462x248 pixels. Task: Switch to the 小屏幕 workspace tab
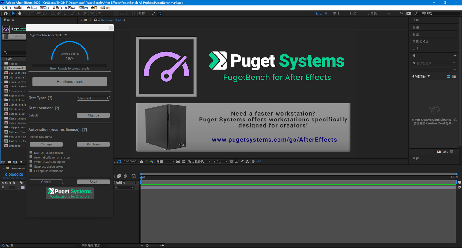[372, 13]
